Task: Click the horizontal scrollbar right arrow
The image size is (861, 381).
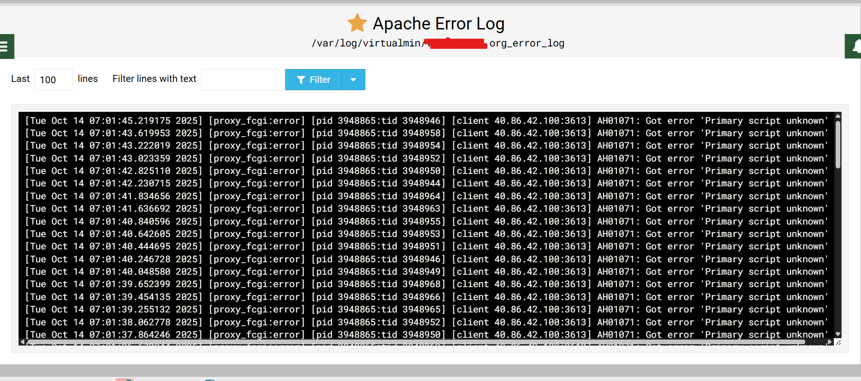Action: pos(830,342)
